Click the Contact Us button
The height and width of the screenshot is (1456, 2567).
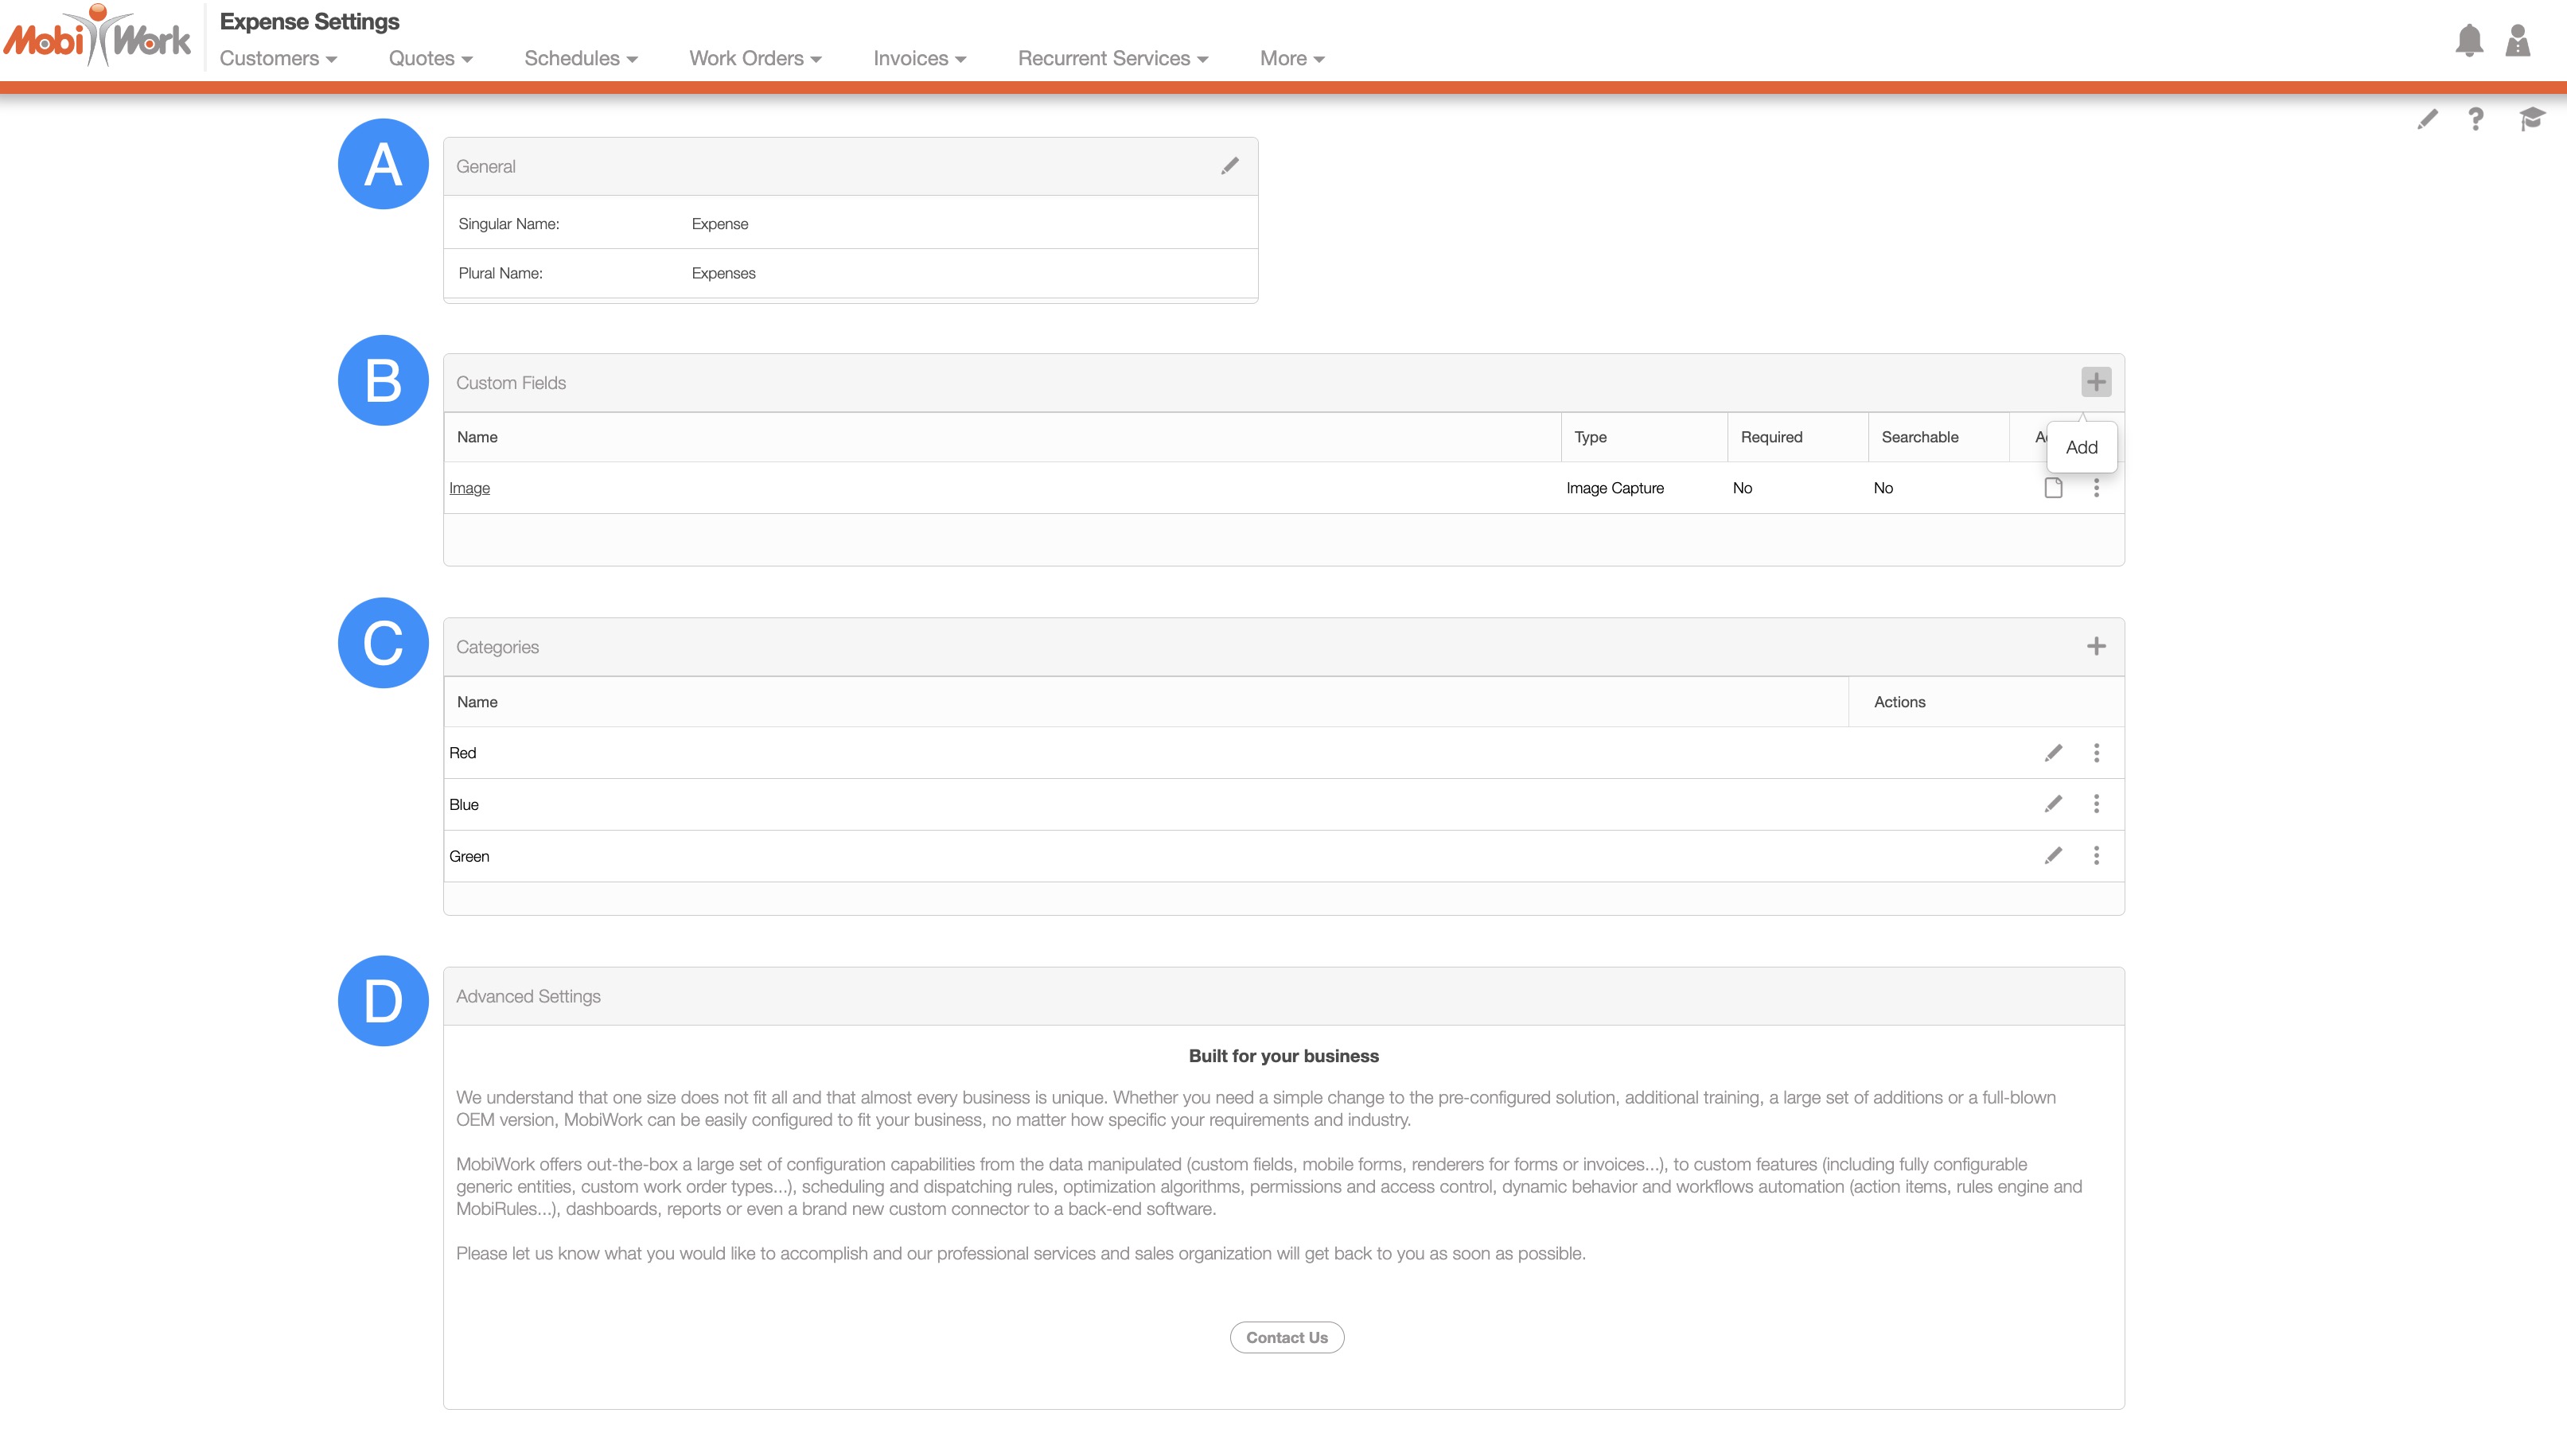[x=1286, y=1337]
